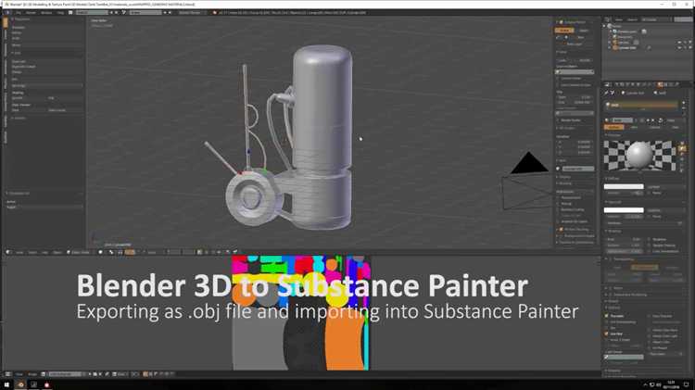Click the specular color swatch
Viewport: 695px width, 390px height.
pos(624,210)
